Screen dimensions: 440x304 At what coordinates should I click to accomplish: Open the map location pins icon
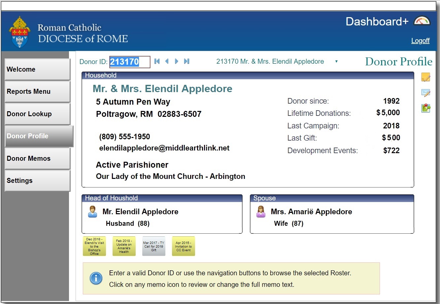click(426, 108)
